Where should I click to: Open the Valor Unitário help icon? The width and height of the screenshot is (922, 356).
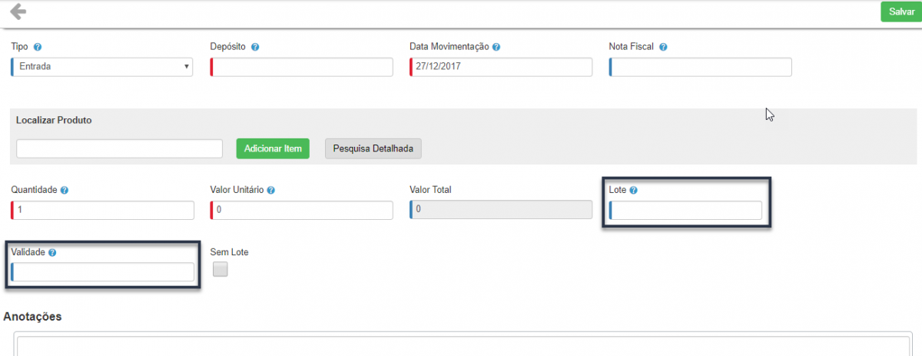(271, 190)
